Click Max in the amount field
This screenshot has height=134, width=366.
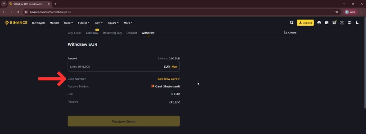tap(174, 67)
